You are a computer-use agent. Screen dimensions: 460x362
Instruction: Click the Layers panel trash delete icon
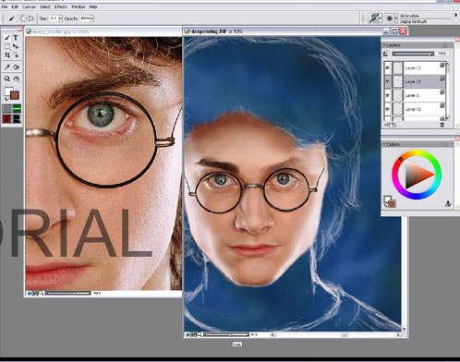[x=442, y=125]
